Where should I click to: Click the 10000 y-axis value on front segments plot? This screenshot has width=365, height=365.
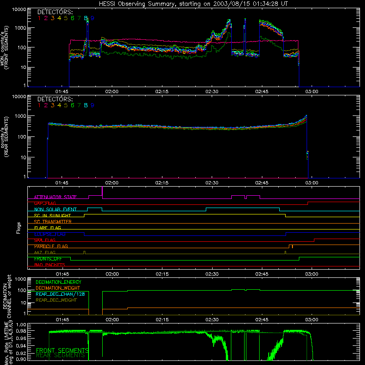19,9
